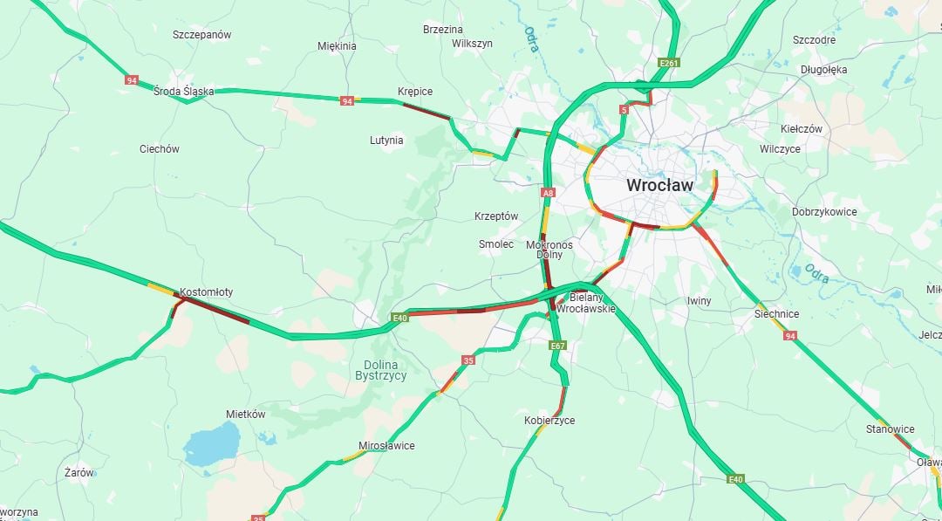The height and width of the screenshot is (521, 942).
Task: Click the Wrocław city label
Action: tap(659, 185)
